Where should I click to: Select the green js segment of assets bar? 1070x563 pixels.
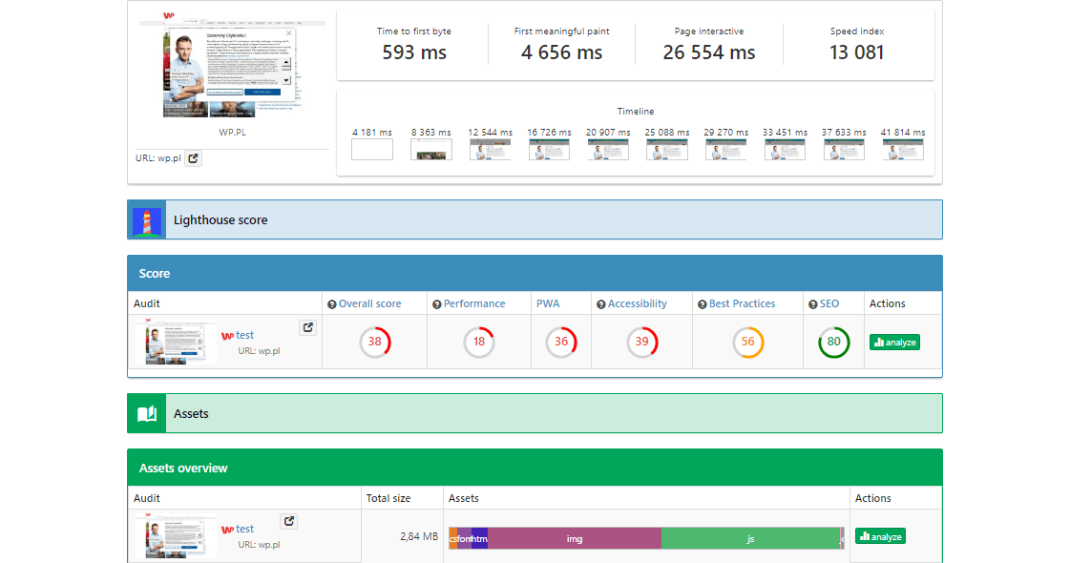pyautogui.click(x=750, y=539)
